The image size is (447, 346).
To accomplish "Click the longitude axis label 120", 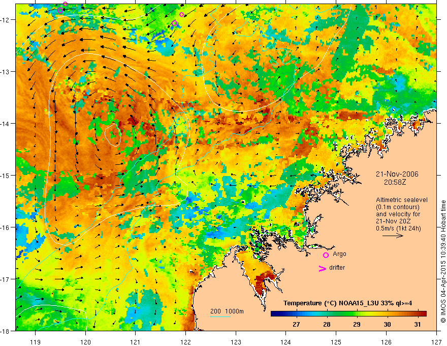I will pos(85,342).
